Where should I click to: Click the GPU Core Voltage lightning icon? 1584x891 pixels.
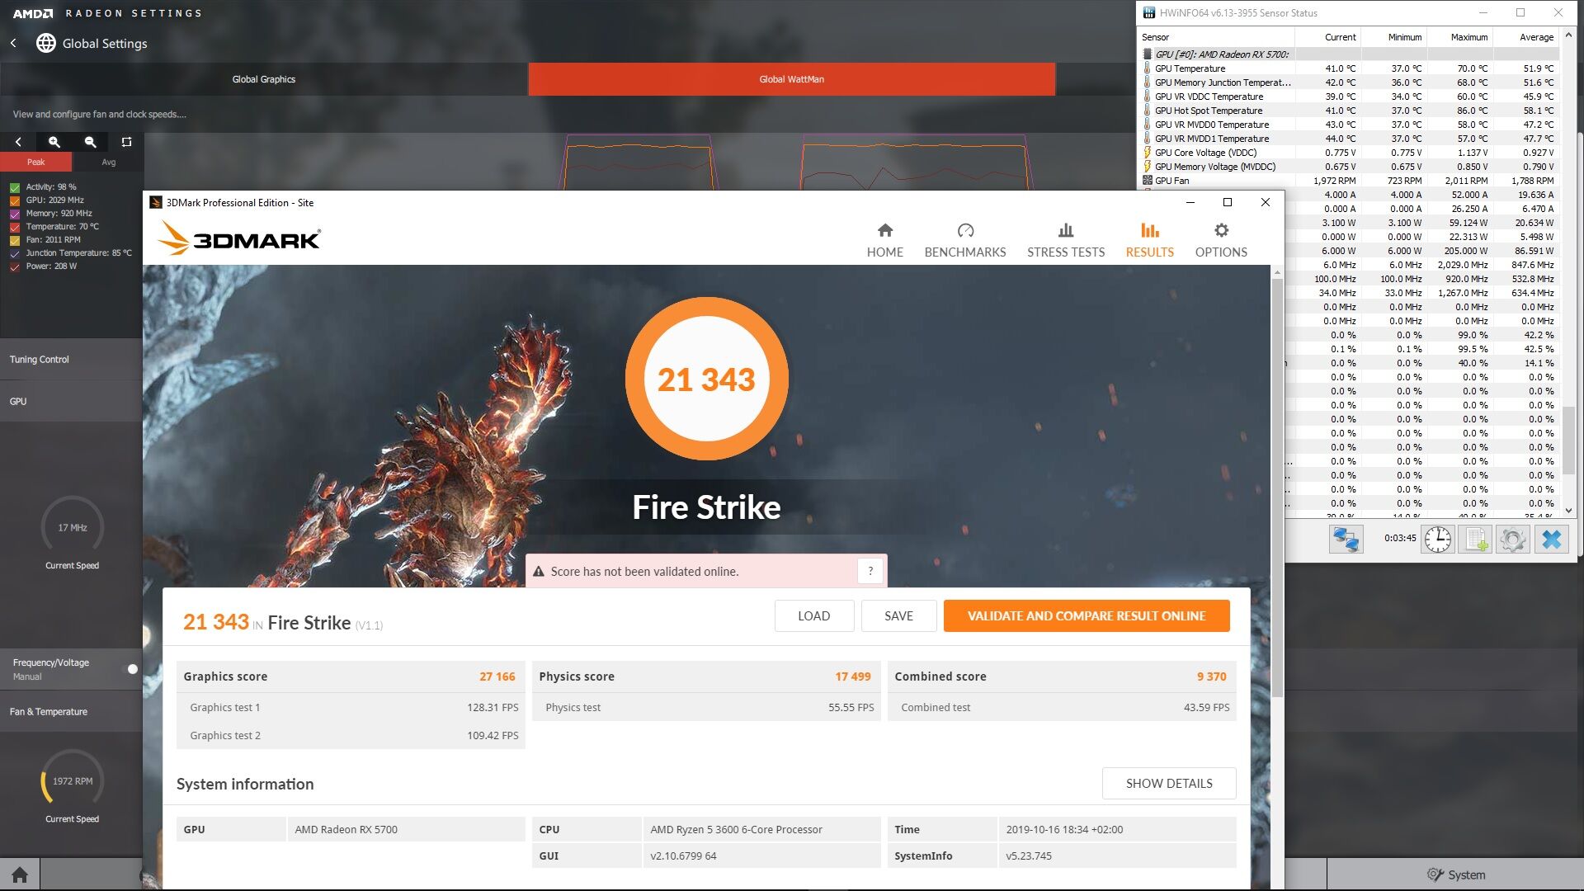1147,153
